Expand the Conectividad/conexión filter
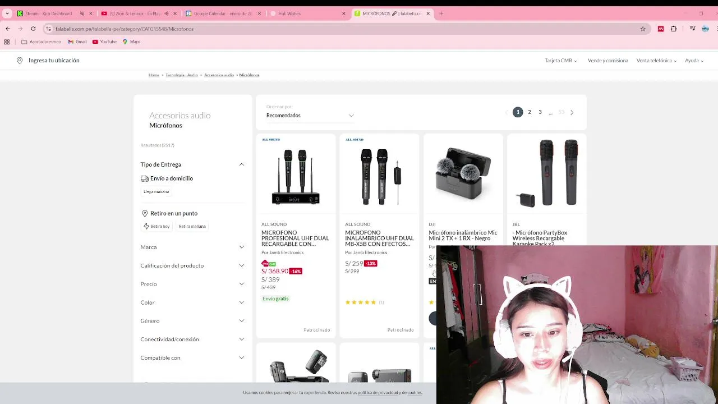 pyautogui.click(x=192, y=339)
